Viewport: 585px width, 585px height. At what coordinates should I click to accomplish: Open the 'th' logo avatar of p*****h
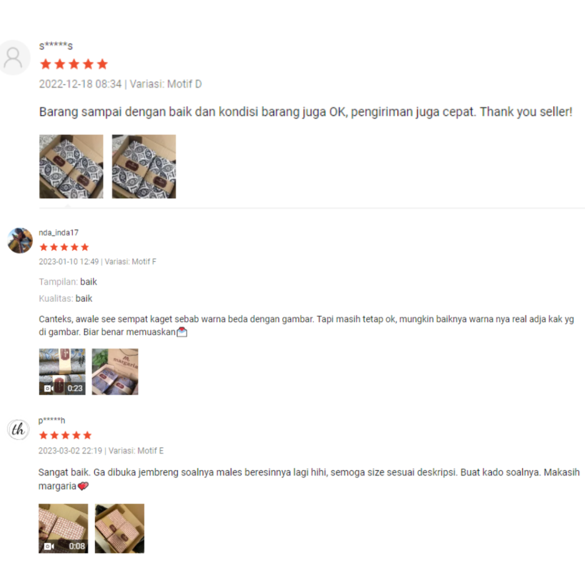coord(18,430)
